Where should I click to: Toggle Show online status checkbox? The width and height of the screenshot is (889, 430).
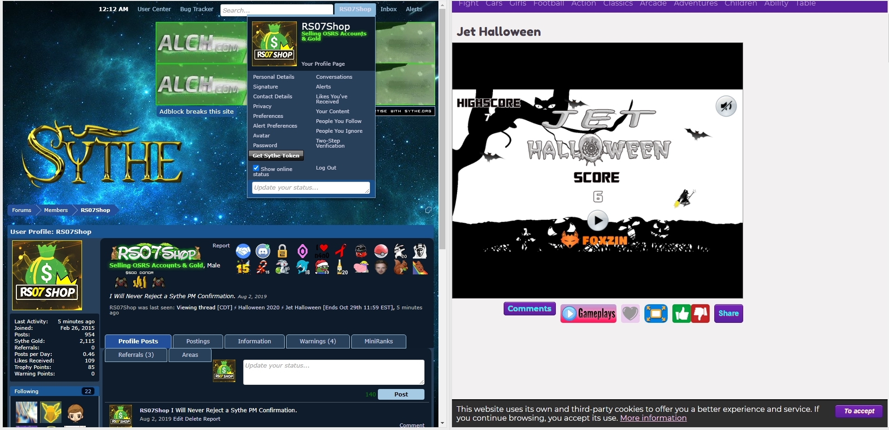click(256, 168)
